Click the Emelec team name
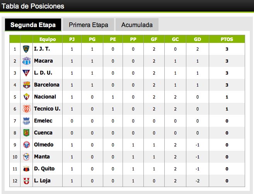The image size is (254, 194). coord(43,121)
